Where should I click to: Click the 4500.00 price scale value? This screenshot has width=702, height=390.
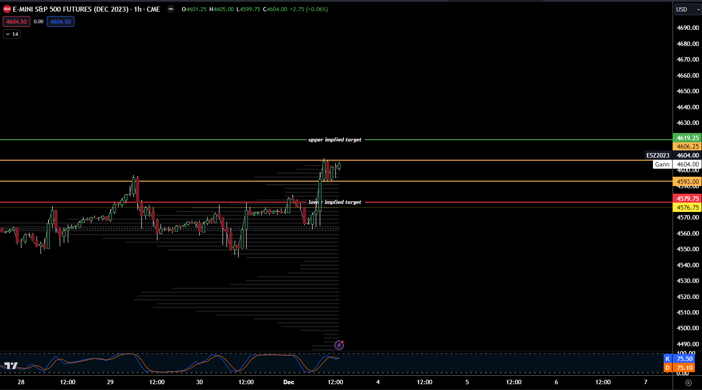click(688, 328)
